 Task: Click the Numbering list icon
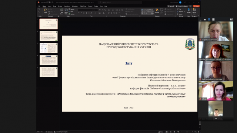pos(113,10)
